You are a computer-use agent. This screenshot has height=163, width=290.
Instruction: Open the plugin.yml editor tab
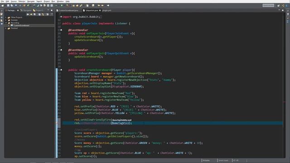107,10
